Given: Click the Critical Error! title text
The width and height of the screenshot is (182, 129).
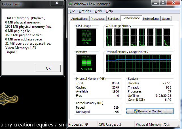Looking at the screenshot, I should 12,4.
